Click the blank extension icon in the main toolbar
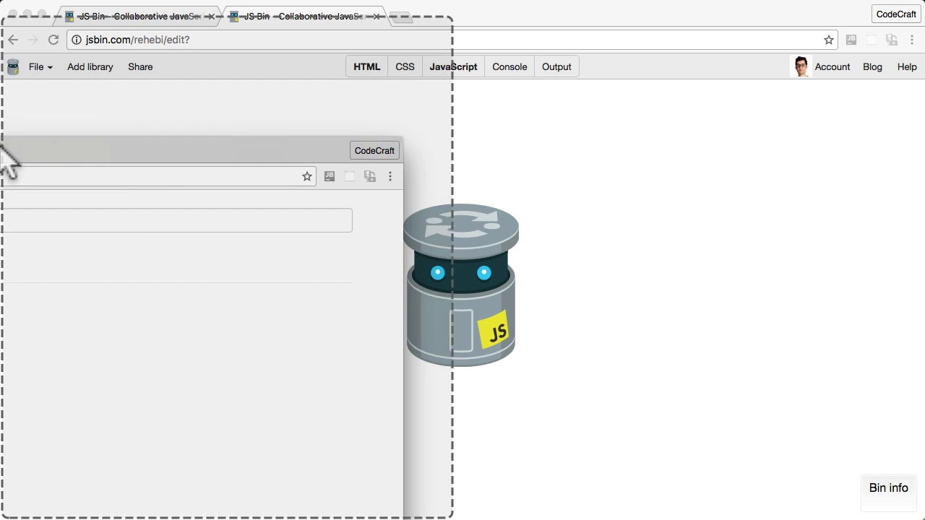This screenshot has height=520, width=925. point(872,40)
